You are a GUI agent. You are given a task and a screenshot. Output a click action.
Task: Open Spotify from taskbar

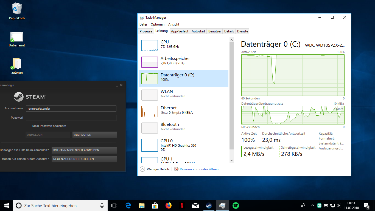coord(236,206)
